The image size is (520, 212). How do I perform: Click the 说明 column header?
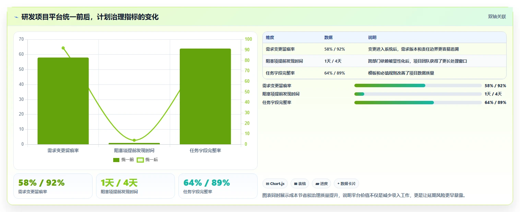[x=372, y=38]
